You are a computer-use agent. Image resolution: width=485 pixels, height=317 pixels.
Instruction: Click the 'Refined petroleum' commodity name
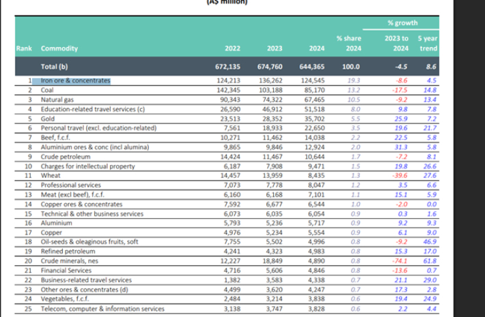click(x=68, y=252)
